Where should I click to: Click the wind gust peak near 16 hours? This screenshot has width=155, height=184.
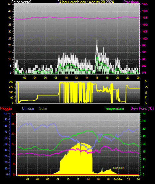pyautogui.click(x=97, y=40)
